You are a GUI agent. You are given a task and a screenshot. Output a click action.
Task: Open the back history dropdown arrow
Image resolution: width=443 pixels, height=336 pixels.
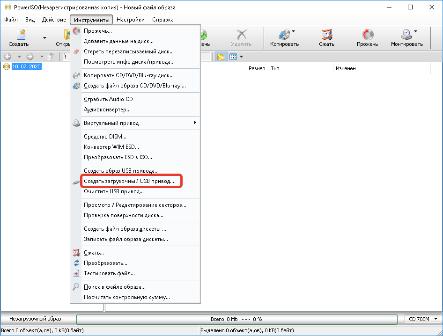19,57
